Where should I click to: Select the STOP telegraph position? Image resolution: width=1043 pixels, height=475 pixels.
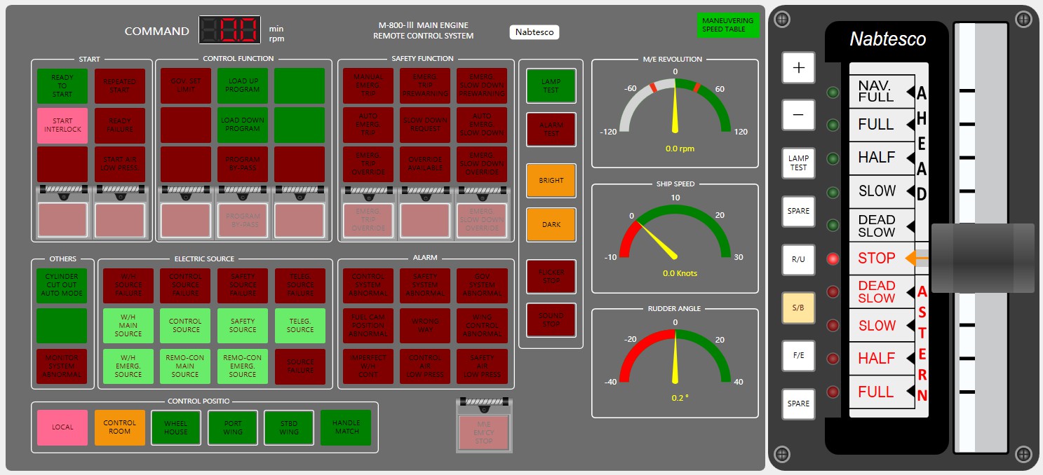tap(882, 259)
